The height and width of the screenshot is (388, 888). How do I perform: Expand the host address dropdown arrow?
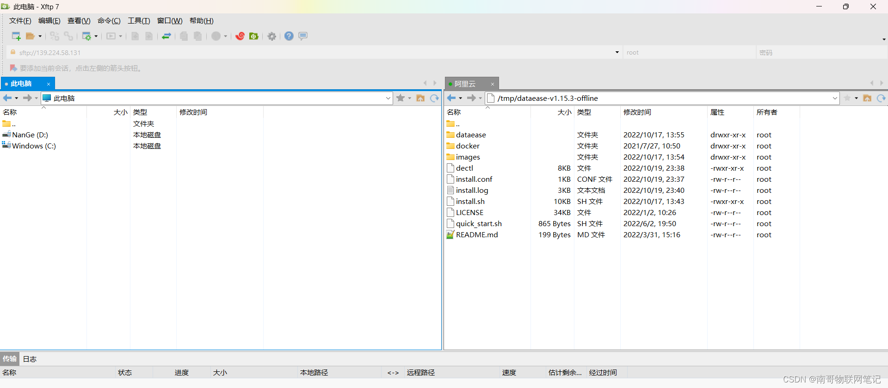(x=617, y=52)
